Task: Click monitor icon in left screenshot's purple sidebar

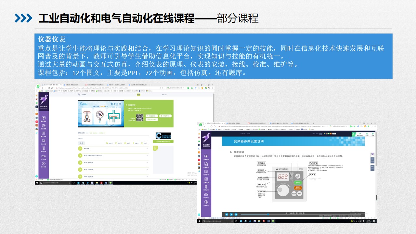Action: (44, 118)
